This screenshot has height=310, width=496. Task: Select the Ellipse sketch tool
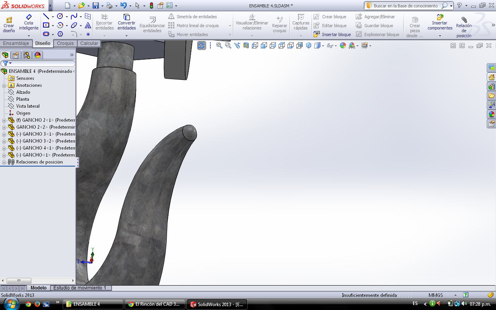point(74,26)
